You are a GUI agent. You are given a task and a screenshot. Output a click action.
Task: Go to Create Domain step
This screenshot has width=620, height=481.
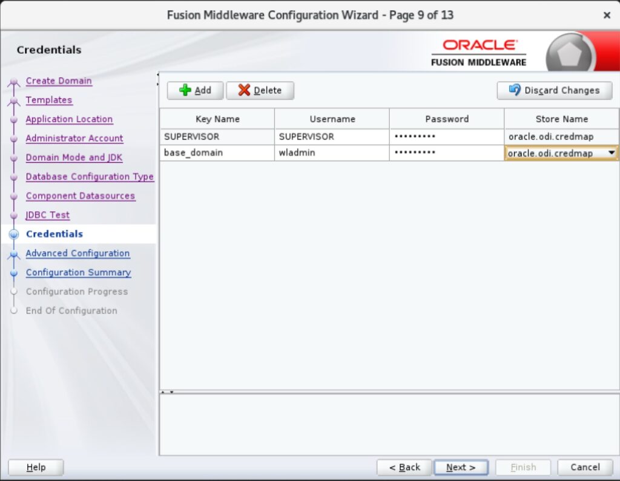pyautogui.click(x=59, y=80)
